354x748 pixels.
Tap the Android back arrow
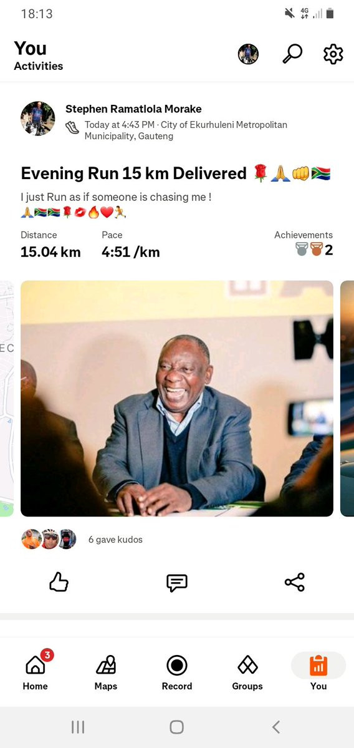pyautogui.click(x=276, y=727)
